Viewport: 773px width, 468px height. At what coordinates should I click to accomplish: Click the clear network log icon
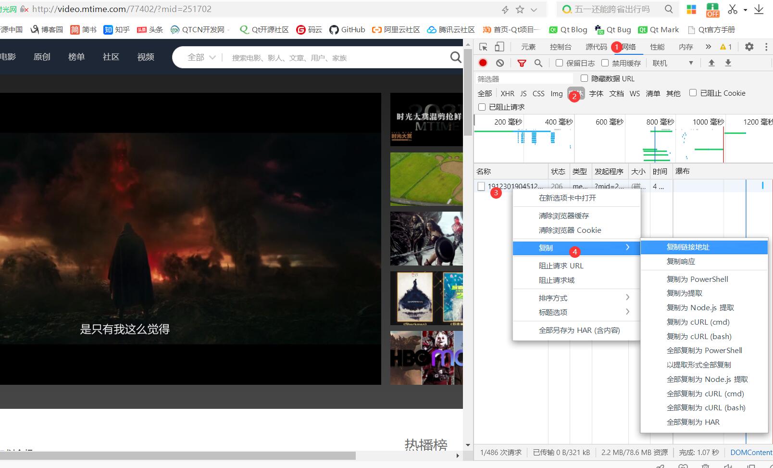click(500, 63)
